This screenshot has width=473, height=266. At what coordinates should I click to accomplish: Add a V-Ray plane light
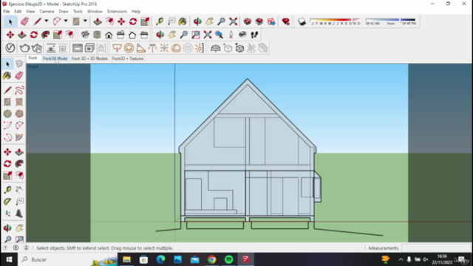(117, 48)
